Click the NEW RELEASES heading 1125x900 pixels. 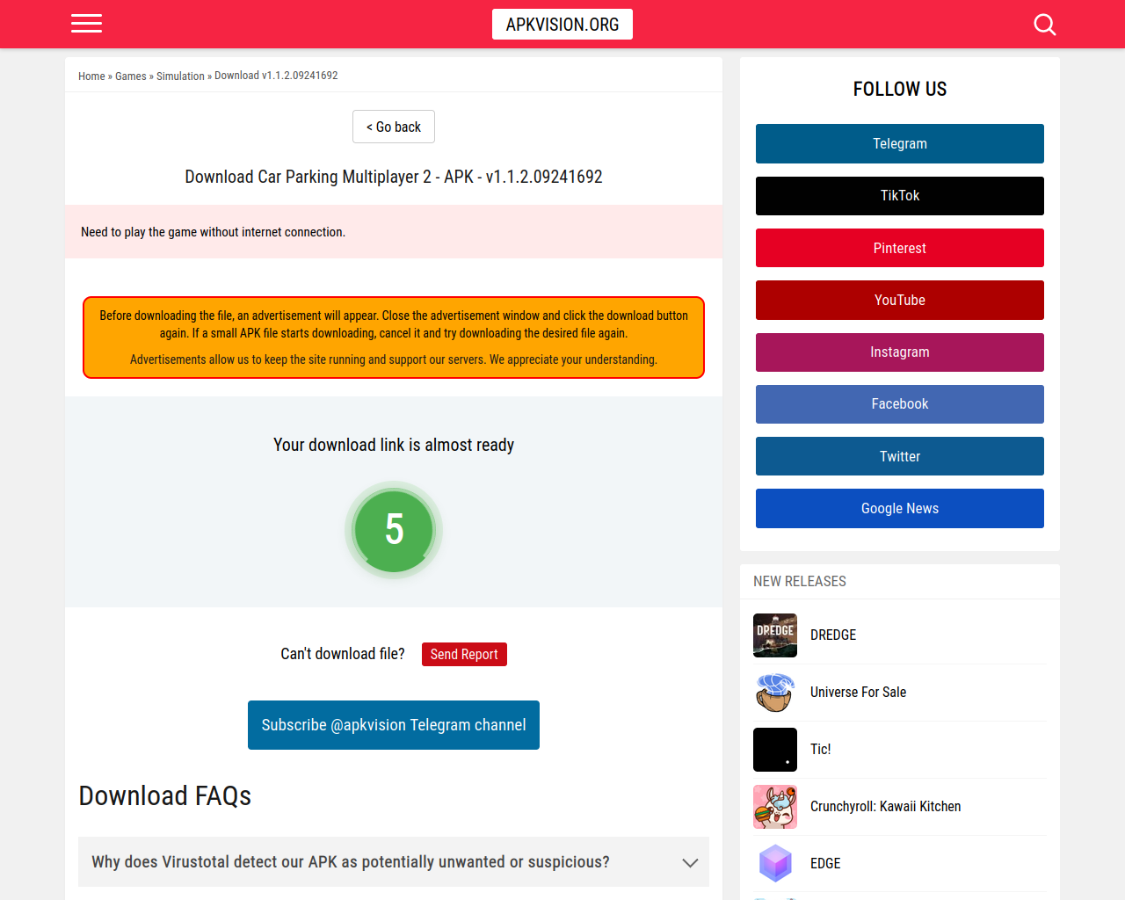[800, 581]
